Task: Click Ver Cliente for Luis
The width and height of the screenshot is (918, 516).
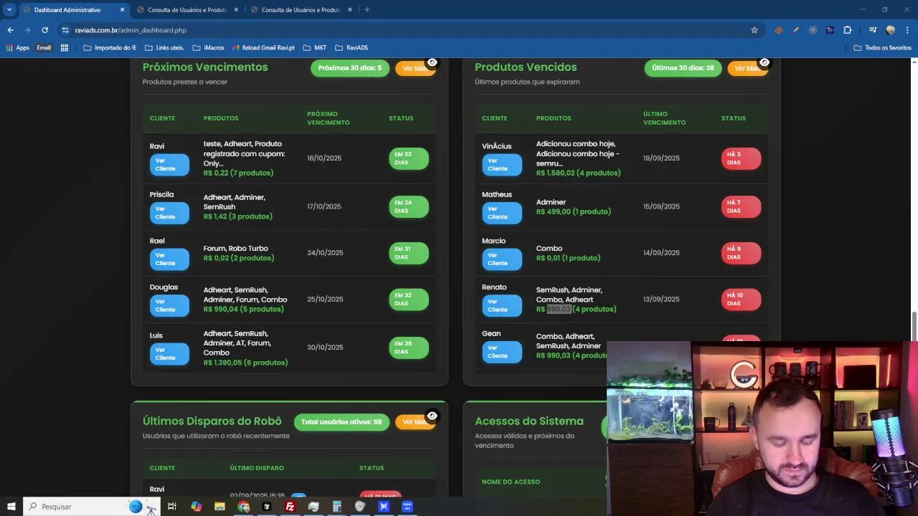Action: click(169, 353)
